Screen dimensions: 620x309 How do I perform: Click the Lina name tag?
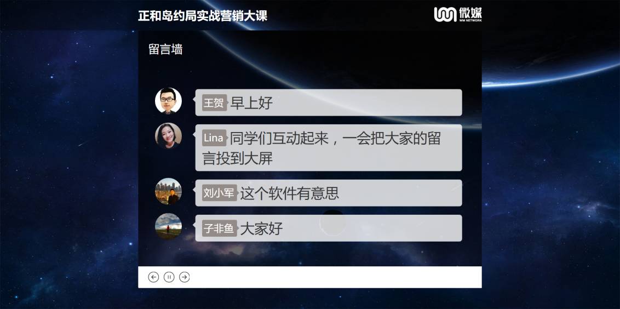(214, 138)
